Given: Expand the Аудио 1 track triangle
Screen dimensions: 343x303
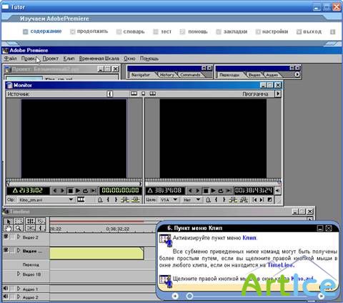Looking at the screenshot, I should point(19,289).
